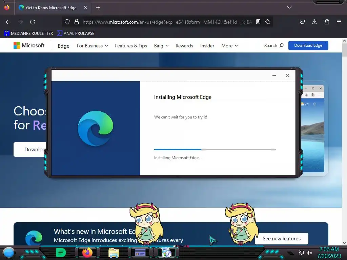Open a new tab with plus button
347x260 pixels.
click(98, 8)
